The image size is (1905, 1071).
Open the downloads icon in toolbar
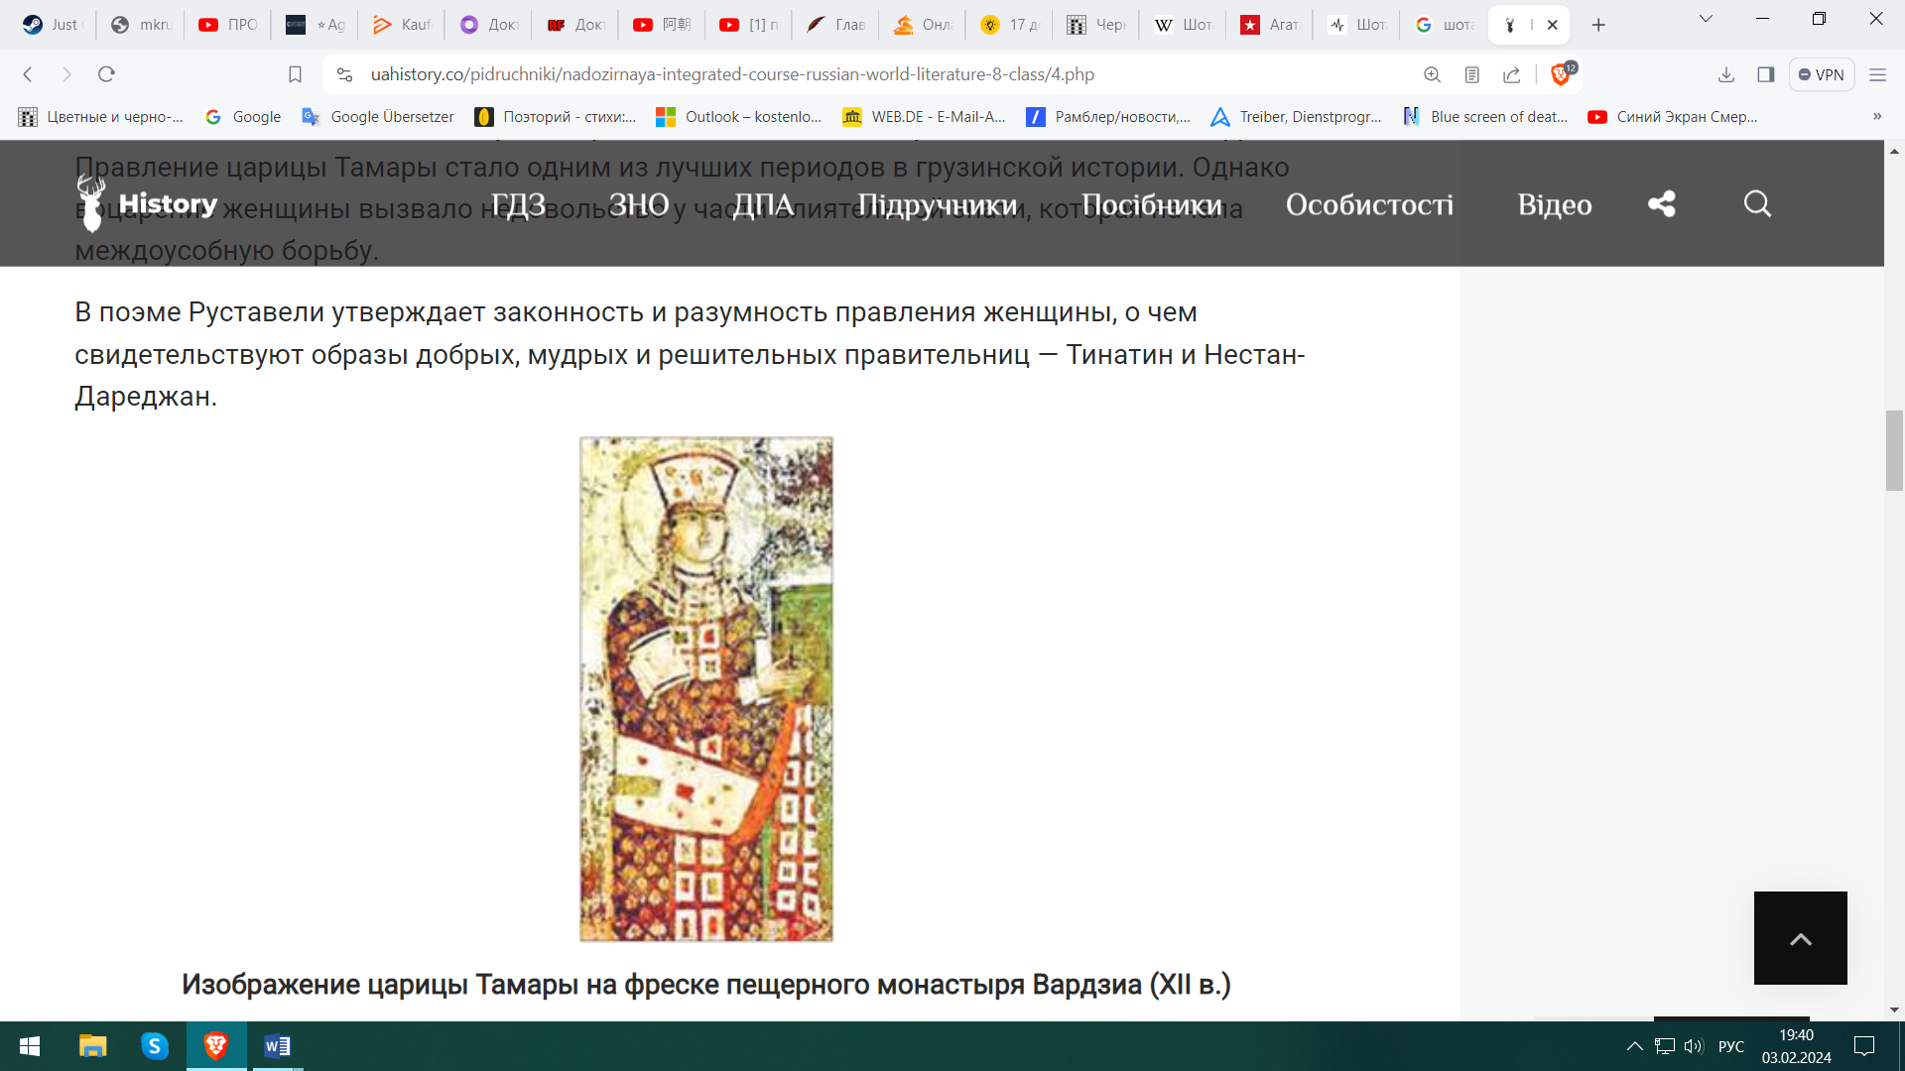pos(1726,74)
